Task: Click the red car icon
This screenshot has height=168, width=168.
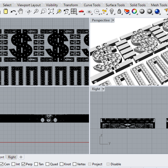Action: point(81,11)
